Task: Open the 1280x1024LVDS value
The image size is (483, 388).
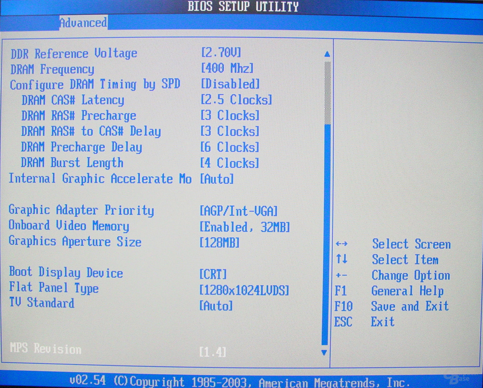Action: coord(244,290)
